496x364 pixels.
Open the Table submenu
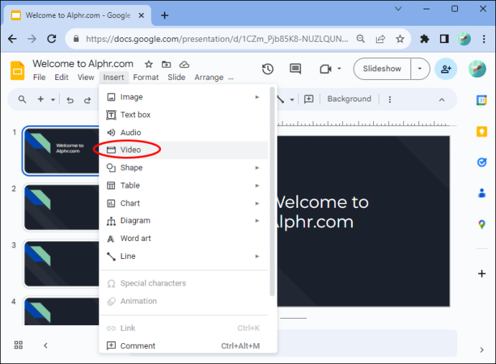[x=184, y=186]
